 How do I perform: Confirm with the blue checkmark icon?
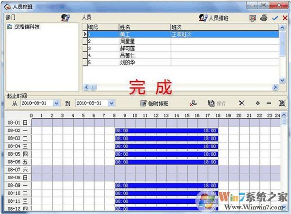coord(275,18)
